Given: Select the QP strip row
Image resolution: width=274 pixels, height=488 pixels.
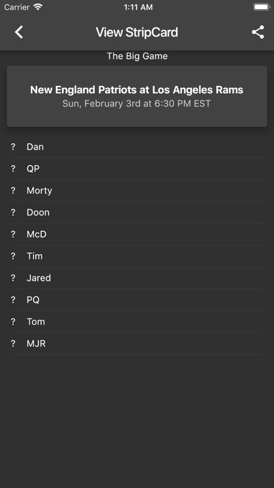Looking at the screenshot, I should [x=137, y=169].
